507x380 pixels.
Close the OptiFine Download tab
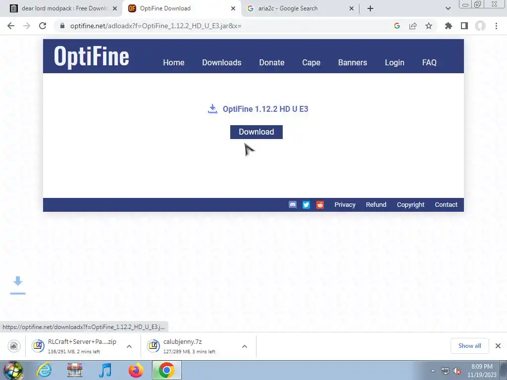tap(233, 8)
